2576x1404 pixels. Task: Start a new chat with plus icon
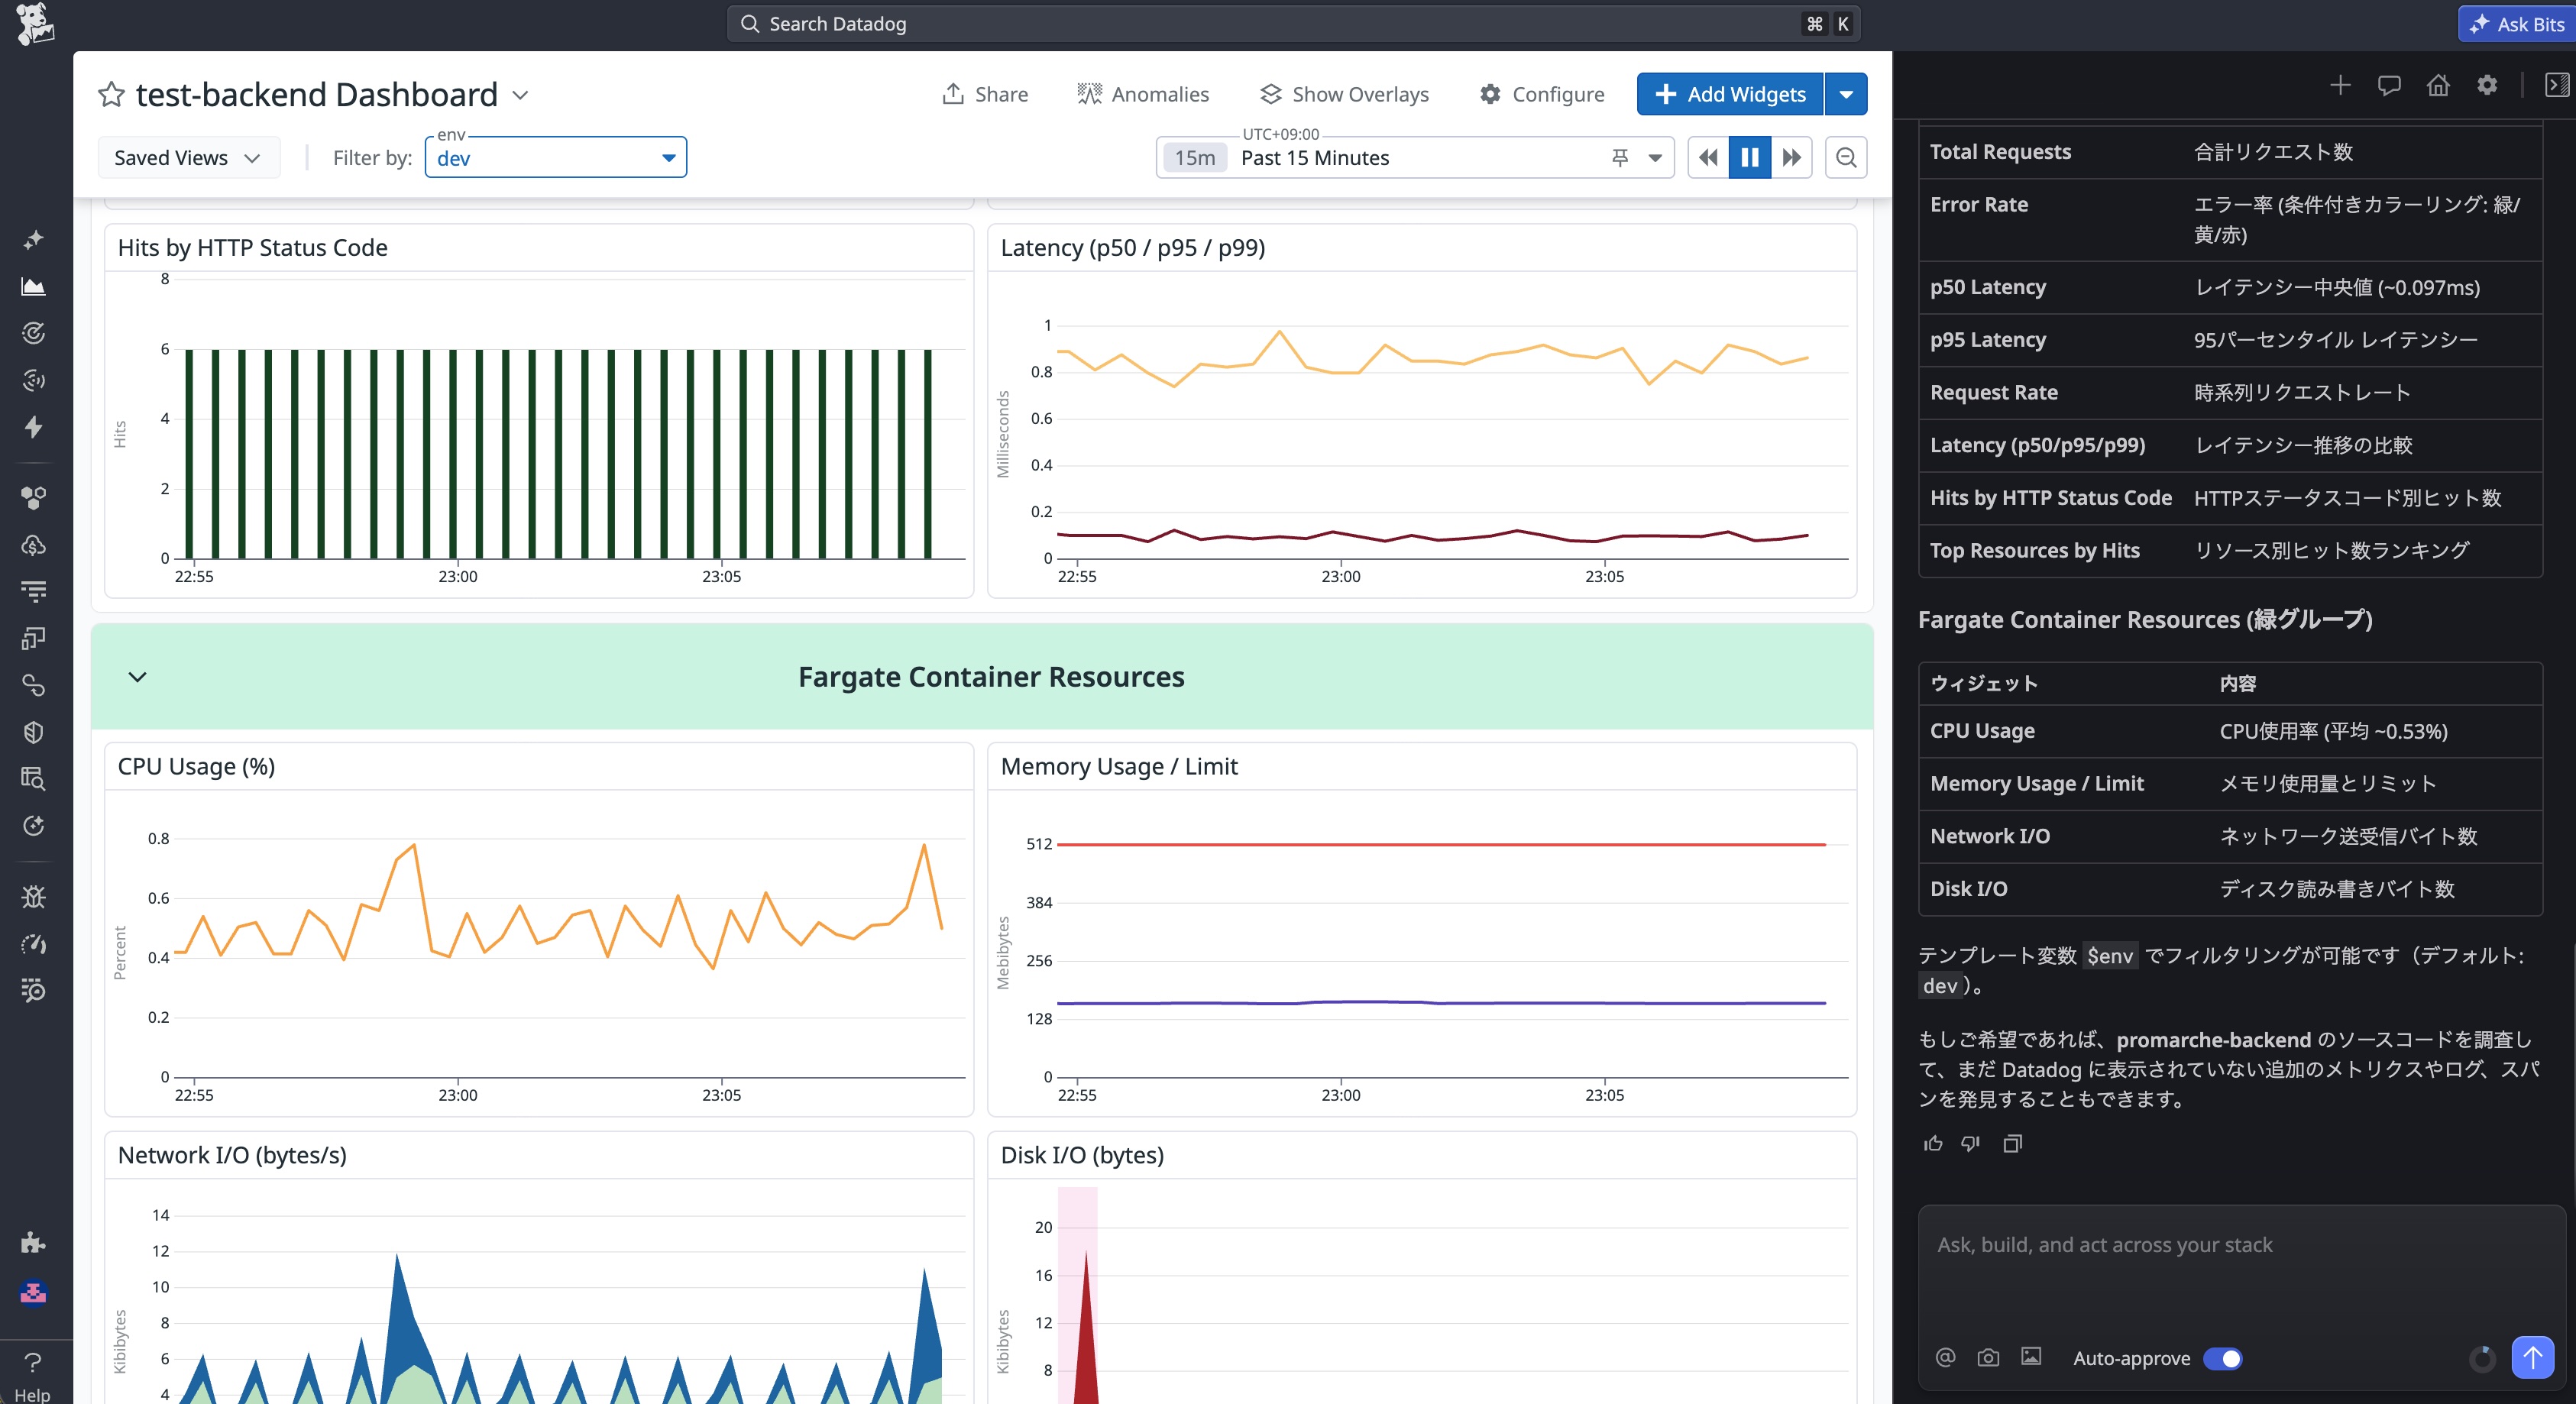click(x=2340, y=86)
